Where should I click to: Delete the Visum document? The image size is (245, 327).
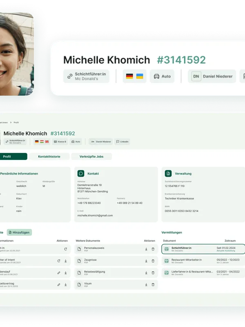153,284
